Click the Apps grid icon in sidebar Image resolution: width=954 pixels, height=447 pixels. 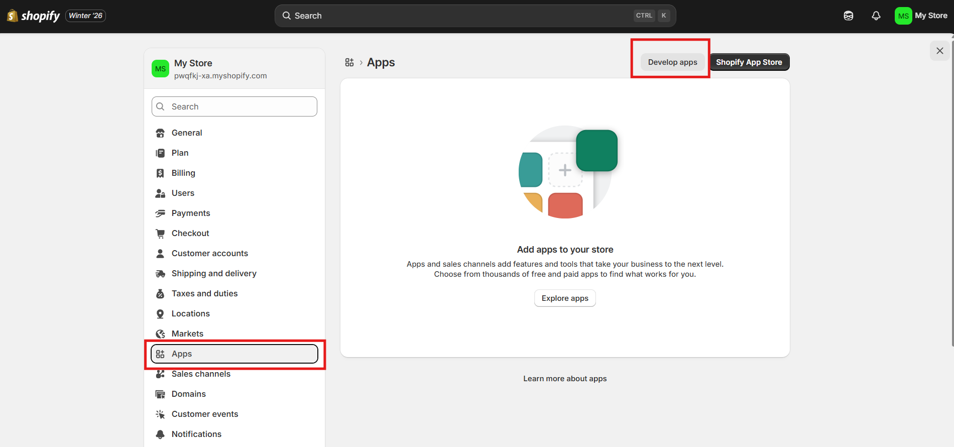click(160, 354)
